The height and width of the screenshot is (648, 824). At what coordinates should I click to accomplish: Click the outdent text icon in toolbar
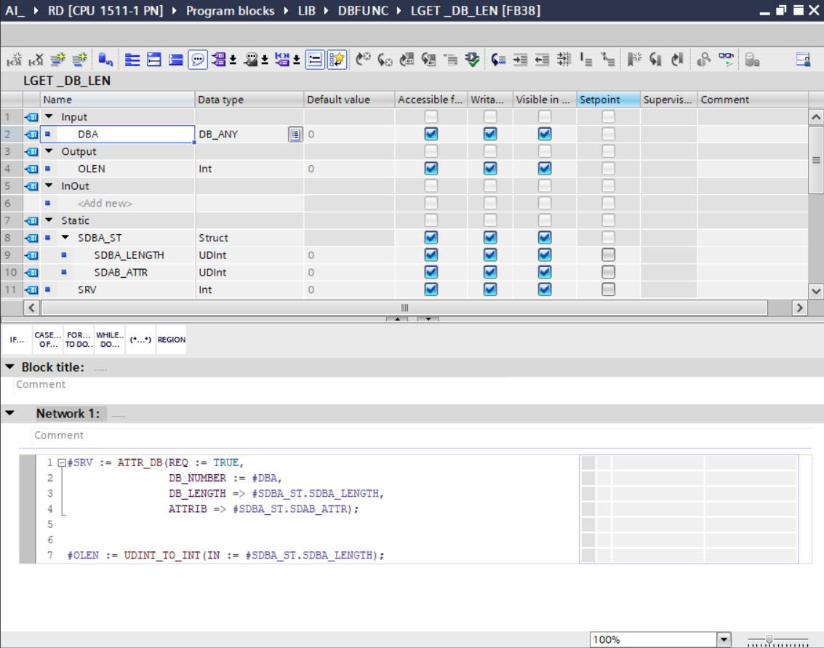click(542, 60)
